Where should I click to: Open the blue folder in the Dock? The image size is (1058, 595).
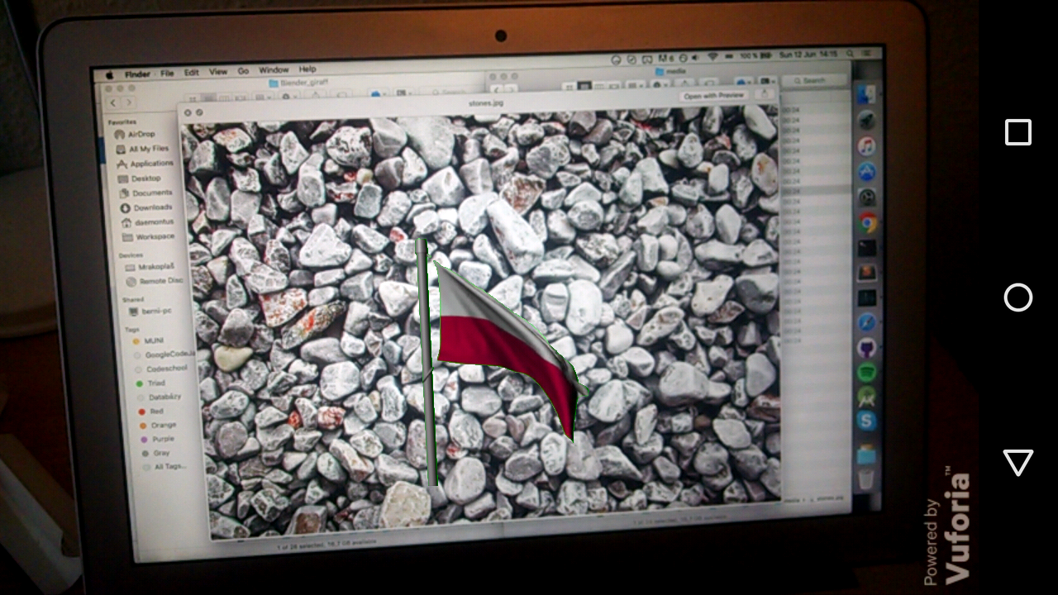tap(865, 454)
